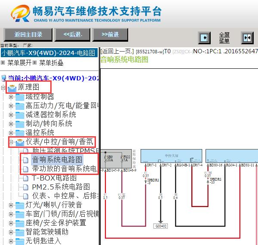Open 带功放的音响系统电路图 entry
258x245 pixels.
(64, 168)
